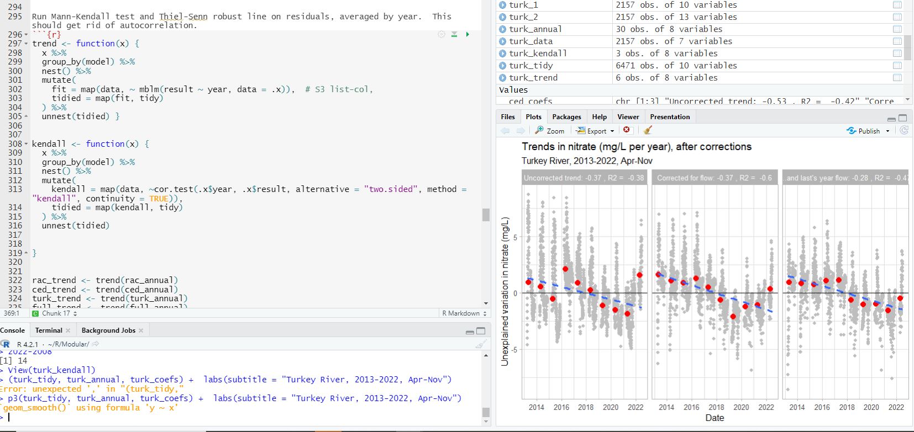The width and height of the screenshot is (914, 432).
Task: Refresh the current plot
Action: pyautogui.click(x=904, y=130)
